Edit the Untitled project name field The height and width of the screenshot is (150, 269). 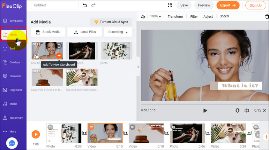[x=55, y=5]
